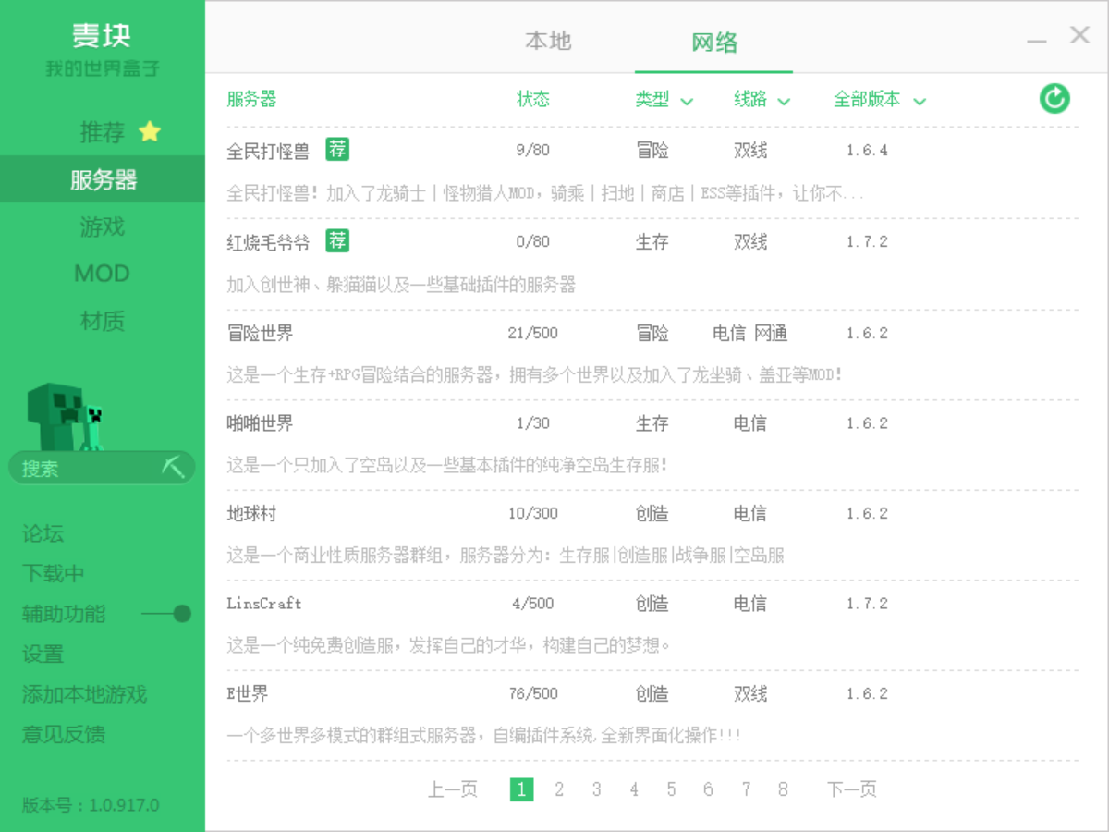Viewport: 1109px width, 832px height.
Task: Open 游戏 in the sidebar
Action: tap(103, 226)
